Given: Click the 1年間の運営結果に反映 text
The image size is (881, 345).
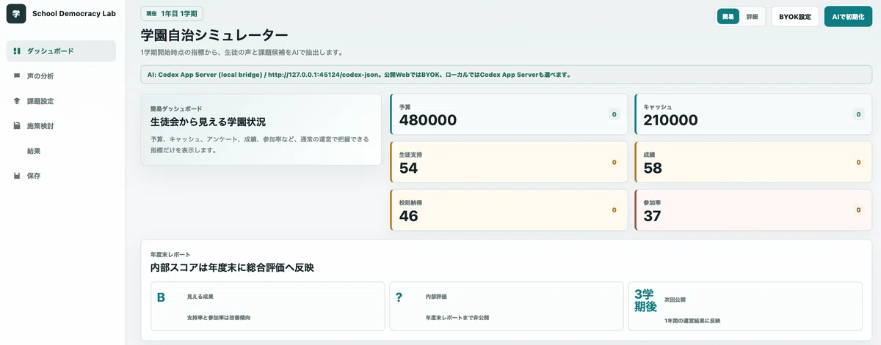Looking at the screenshot, I should point(694,321).
